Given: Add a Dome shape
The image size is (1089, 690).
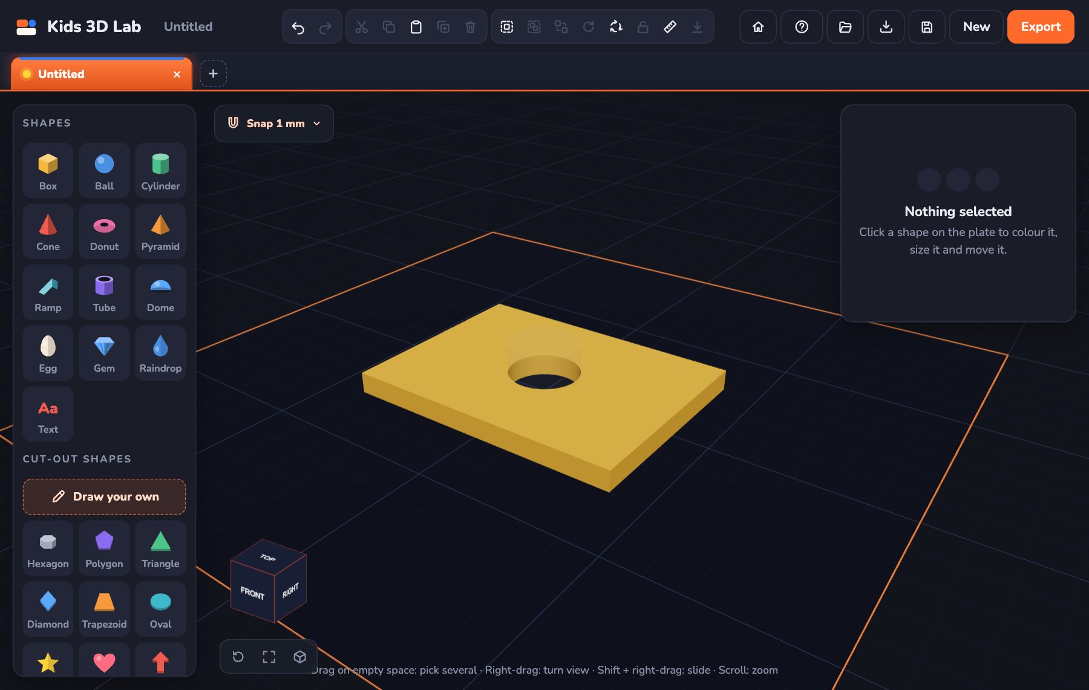Looking at the screenshot, I should click(x=160, y=292).
